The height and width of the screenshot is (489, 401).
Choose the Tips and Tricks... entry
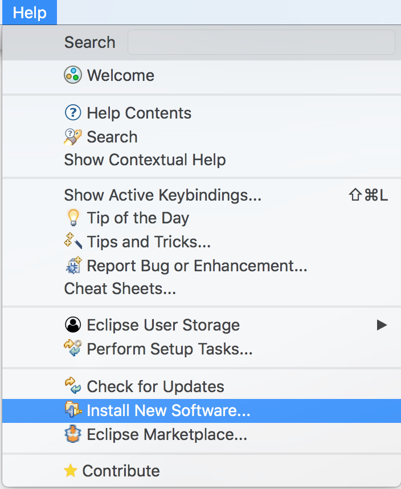pos(149,242)
